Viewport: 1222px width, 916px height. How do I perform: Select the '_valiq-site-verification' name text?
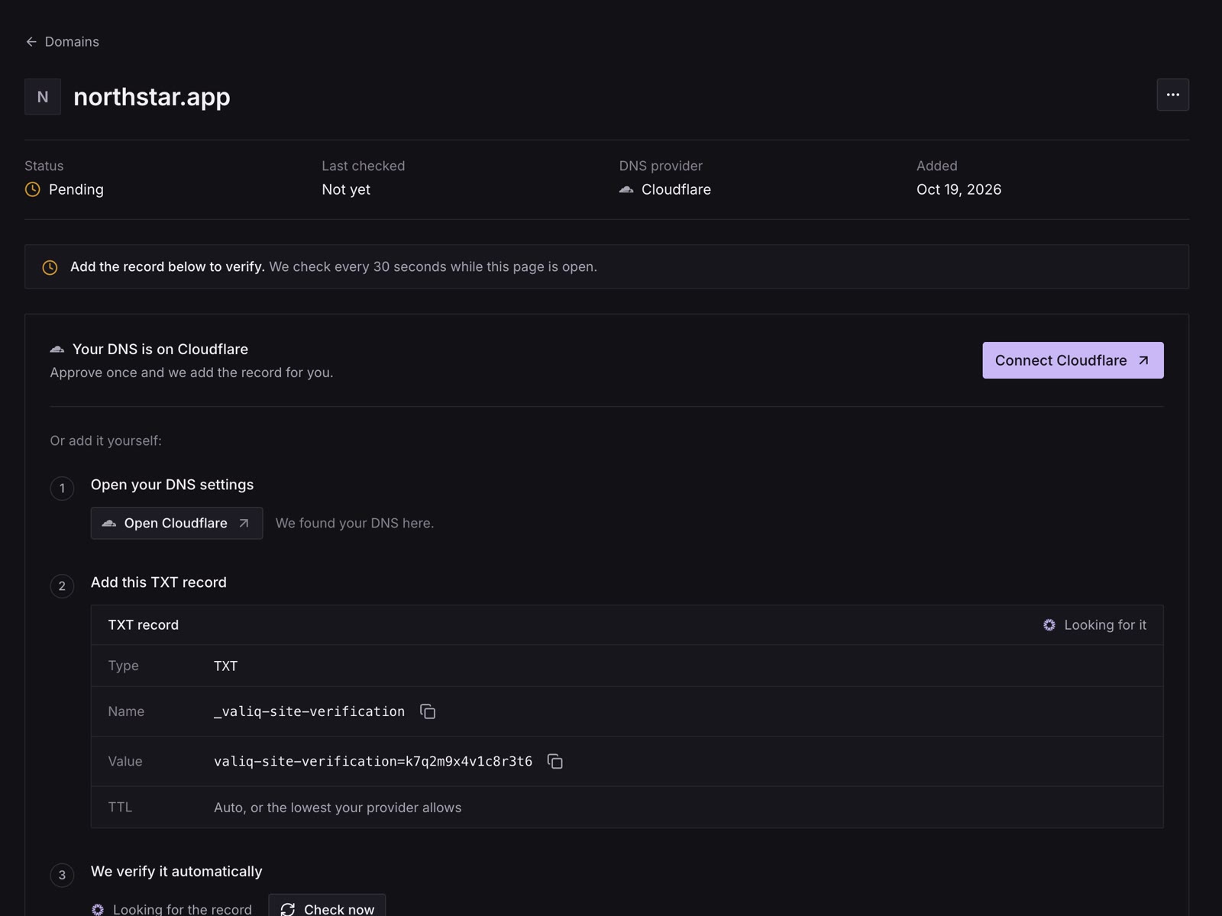(x=309, y=711)
